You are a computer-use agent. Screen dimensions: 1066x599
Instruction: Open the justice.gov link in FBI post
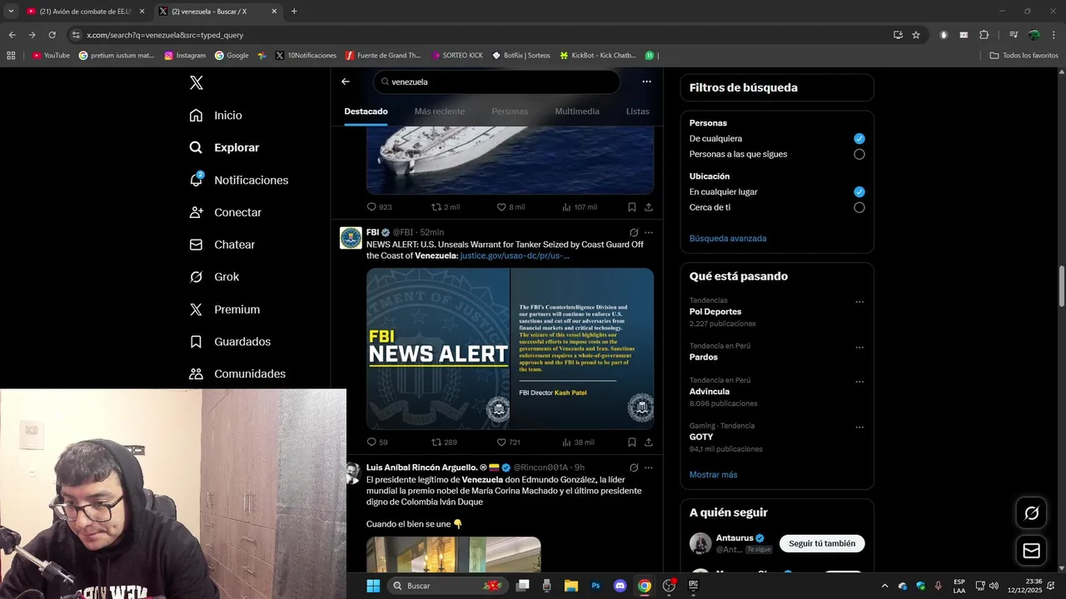coord(515,255)
